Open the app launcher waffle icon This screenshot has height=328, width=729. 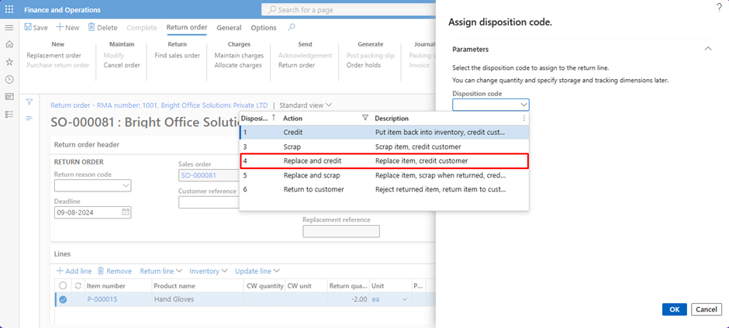(9, 10)
